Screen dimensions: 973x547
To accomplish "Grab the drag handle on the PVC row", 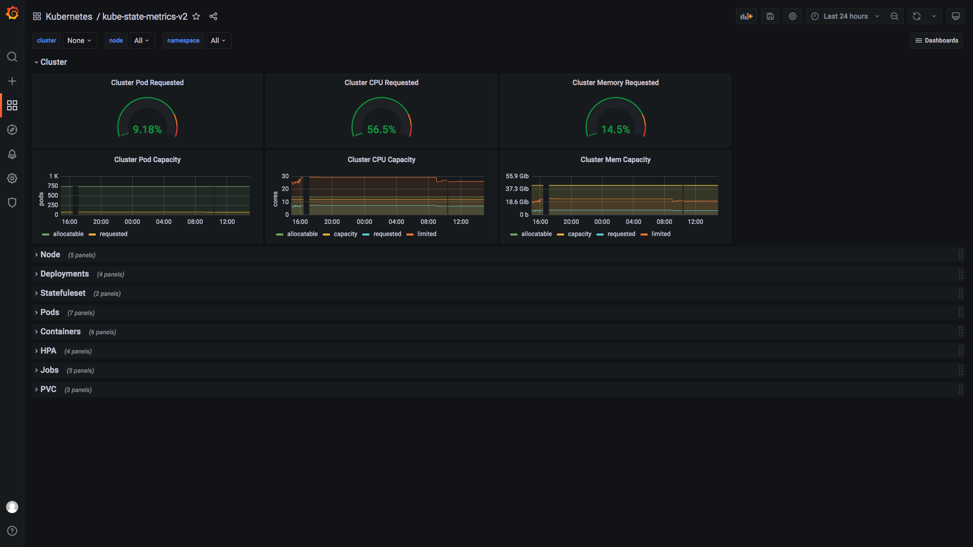I will click(961, 389).
